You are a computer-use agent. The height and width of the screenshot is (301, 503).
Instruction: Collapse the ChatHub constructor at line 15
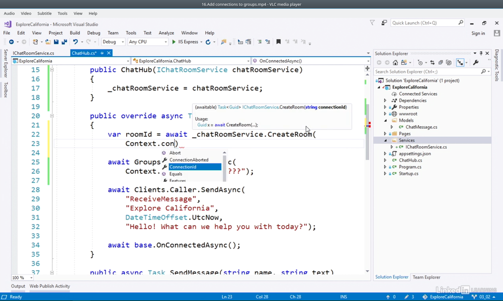click(52, 69)
